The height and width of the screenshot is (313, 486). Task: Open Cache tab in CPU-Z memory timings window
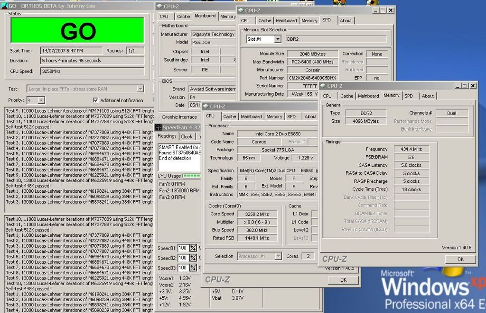pos(346,96)
